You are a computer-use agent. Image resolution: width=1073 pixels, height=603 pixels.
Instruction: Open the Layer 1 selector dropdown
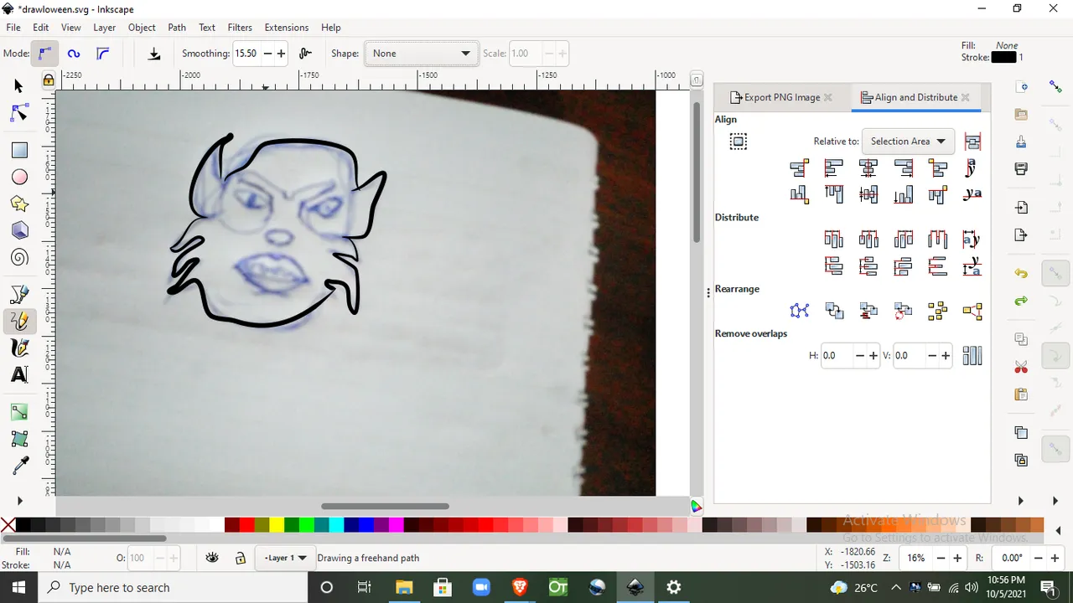(285, 558)
